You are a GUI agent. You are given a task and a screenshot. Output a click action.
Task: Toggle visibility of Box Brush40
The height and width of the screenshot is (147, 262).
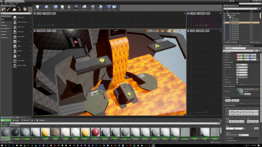pyautogui.click(x=224, y=26)
